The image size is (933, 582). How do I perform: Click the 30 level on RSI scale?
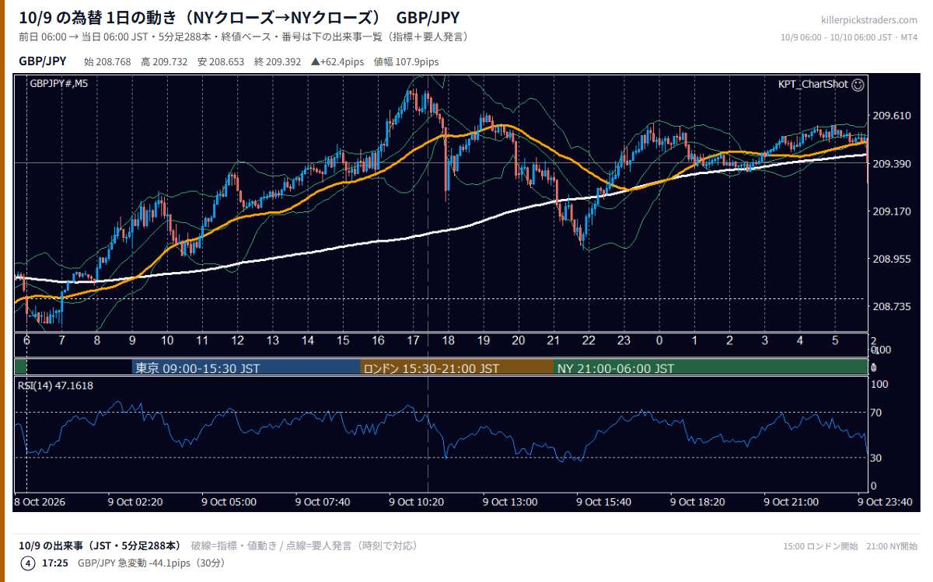pyautogui.click(x=875, y=458)
